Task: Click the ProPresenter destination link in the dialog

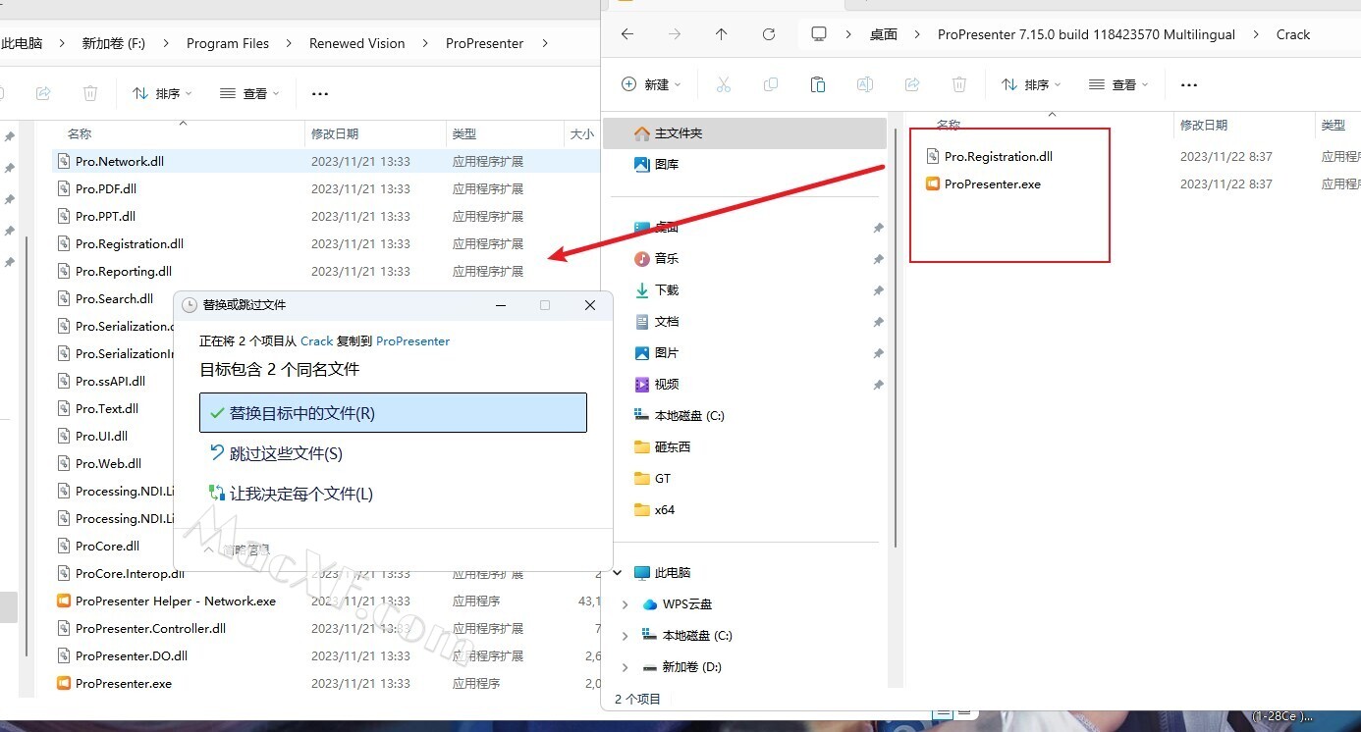Action: click(x=413, y=341)
